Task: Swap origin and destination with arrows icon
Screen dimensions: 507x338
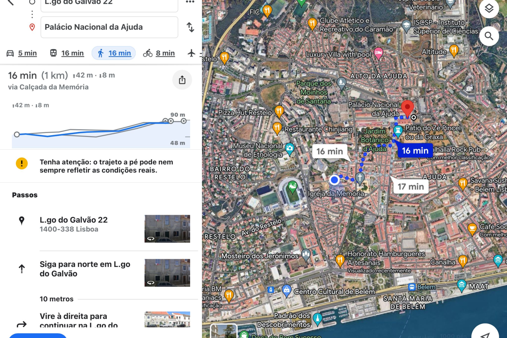Action: coord(190,27)
